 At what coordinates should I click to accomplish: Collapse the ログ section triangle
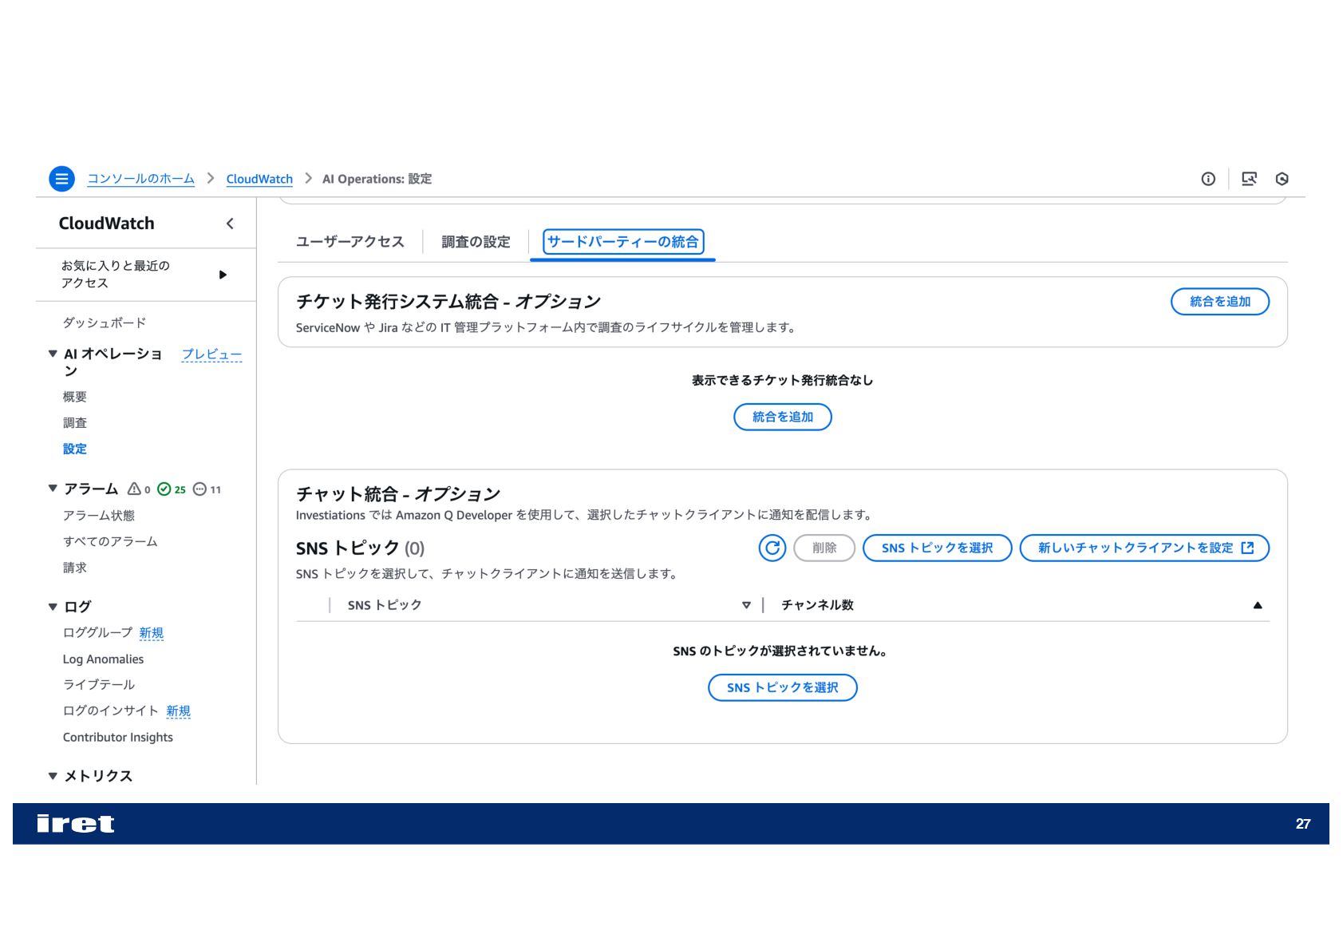[x=53, y=607]
